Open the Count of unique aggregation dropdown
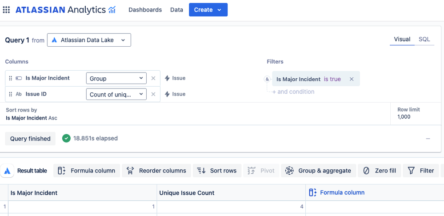 click(116, 94)
